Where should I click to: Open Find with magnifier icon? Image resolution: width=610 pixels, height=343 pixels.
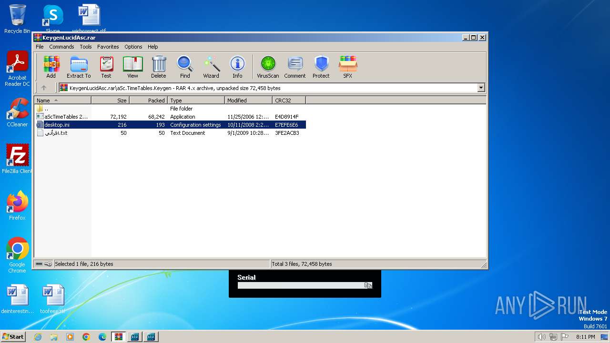click(185, 67)
